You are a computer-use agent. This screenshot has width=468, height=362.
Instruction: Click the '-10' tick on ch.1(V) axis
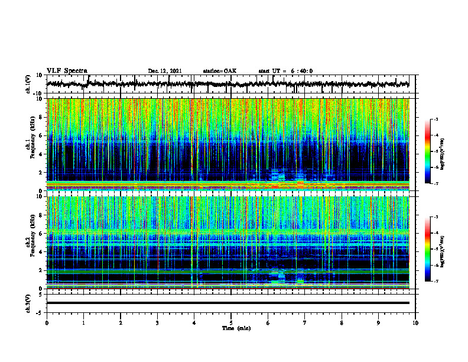click(x=38, y=93)
